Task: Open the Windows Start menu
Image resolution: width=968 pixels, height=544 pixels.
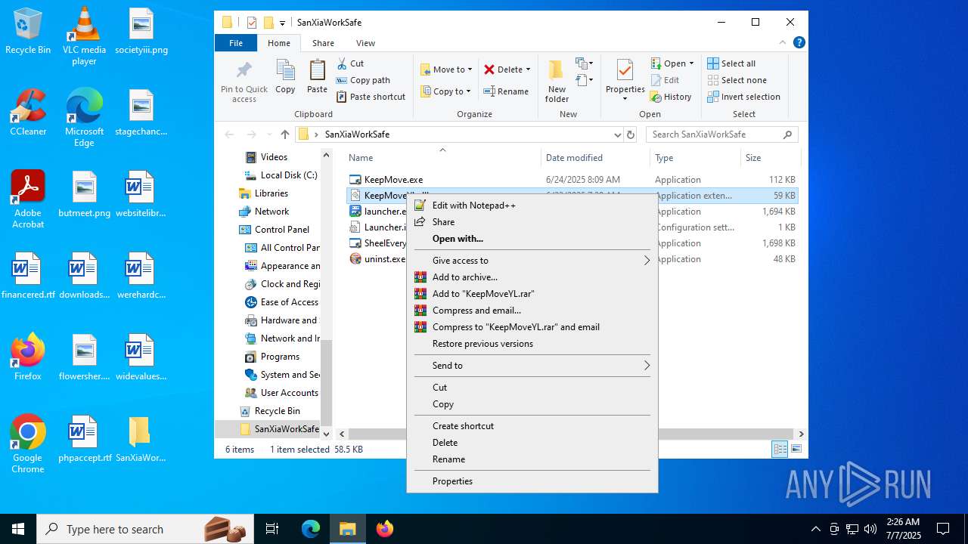Action: [x=18, y=529]
